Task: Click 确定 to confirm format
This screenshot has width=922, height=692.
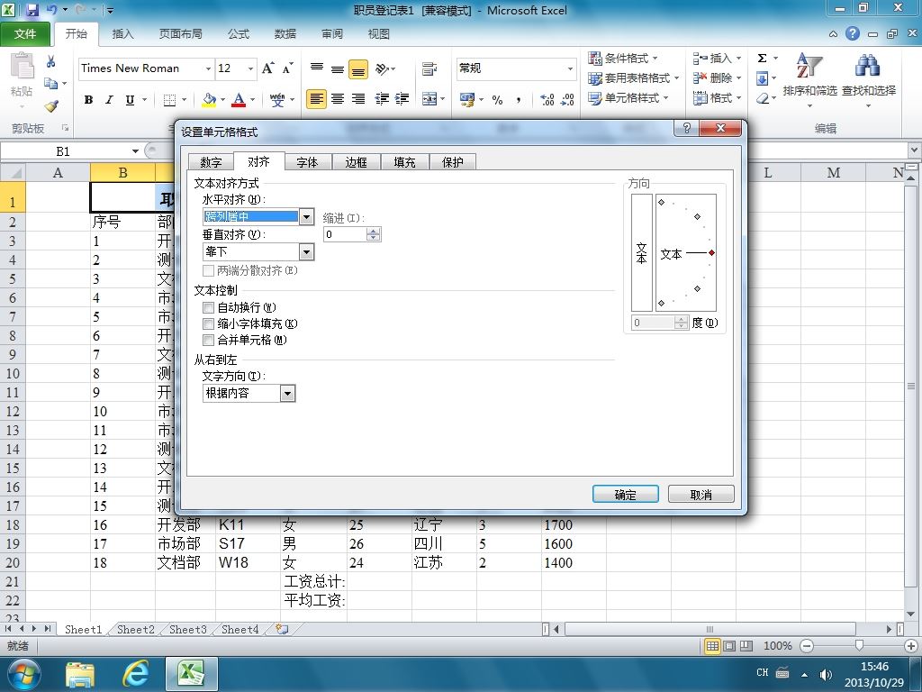Action: tap(625, 495)
